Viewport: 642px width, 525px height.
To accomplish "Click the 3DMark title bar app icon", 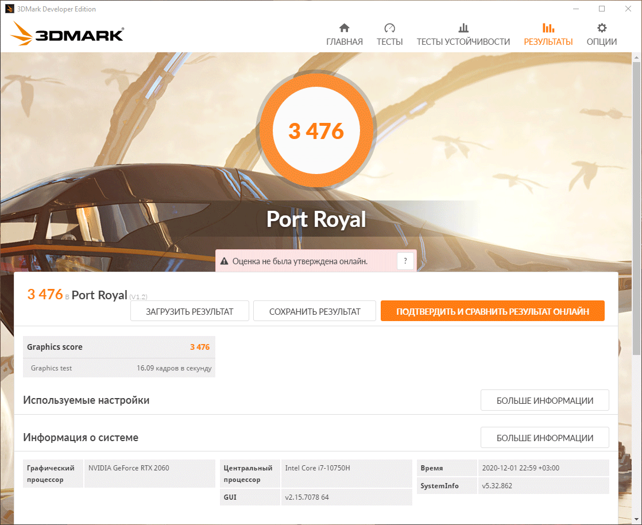I will 9,9.
